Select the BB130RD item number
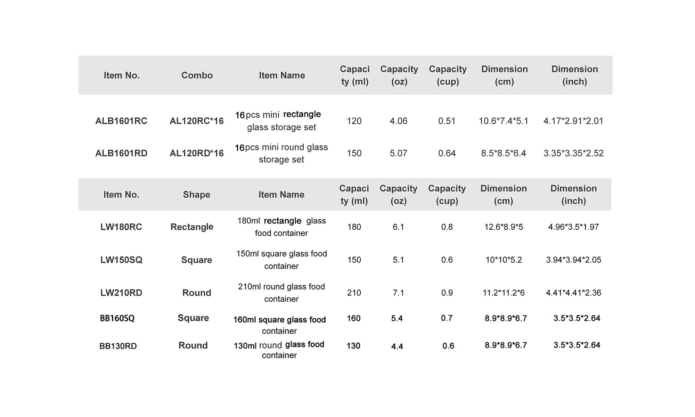Image resolution: width=695 pixels, height=417 pixels. (118, 346)
